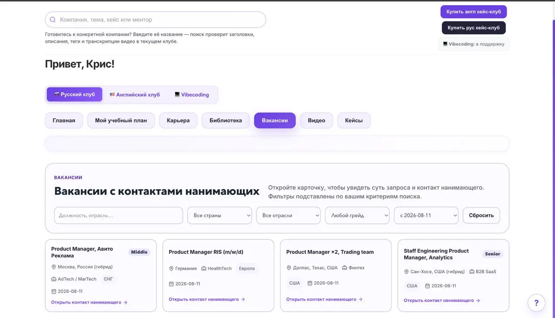Image resolution: width=555 pixels, height=318 pixels.
Task: Open the help question mark button
Action: [536, 303]
